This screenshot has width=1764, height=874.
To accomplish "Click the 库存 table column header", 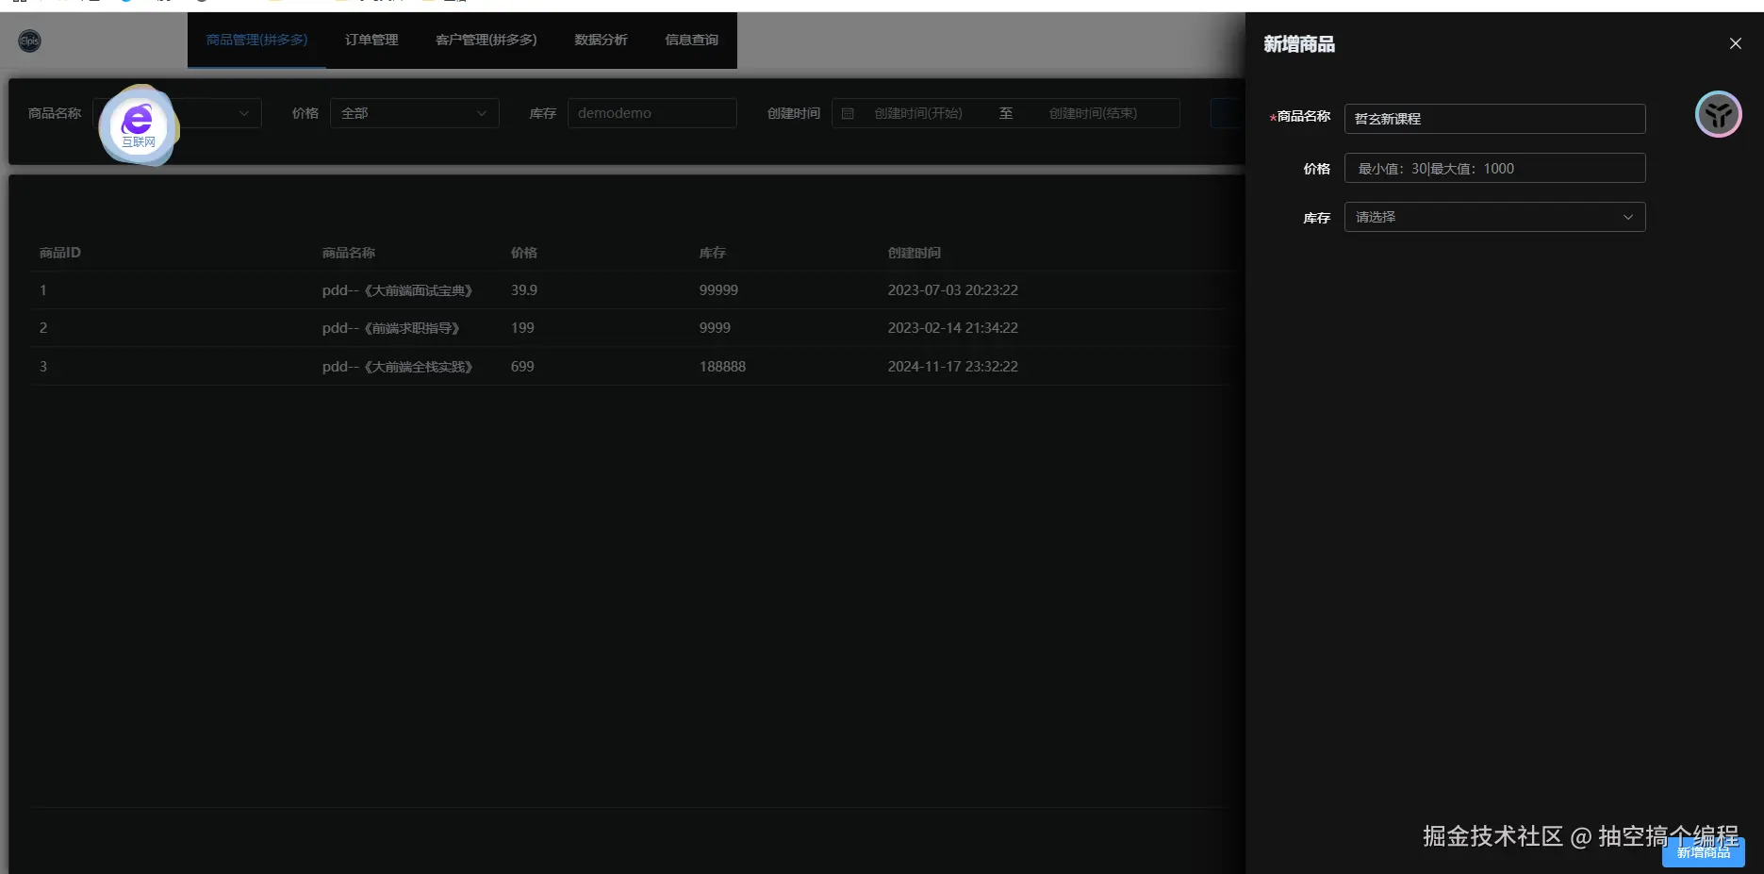I will [x=713, y=253].
